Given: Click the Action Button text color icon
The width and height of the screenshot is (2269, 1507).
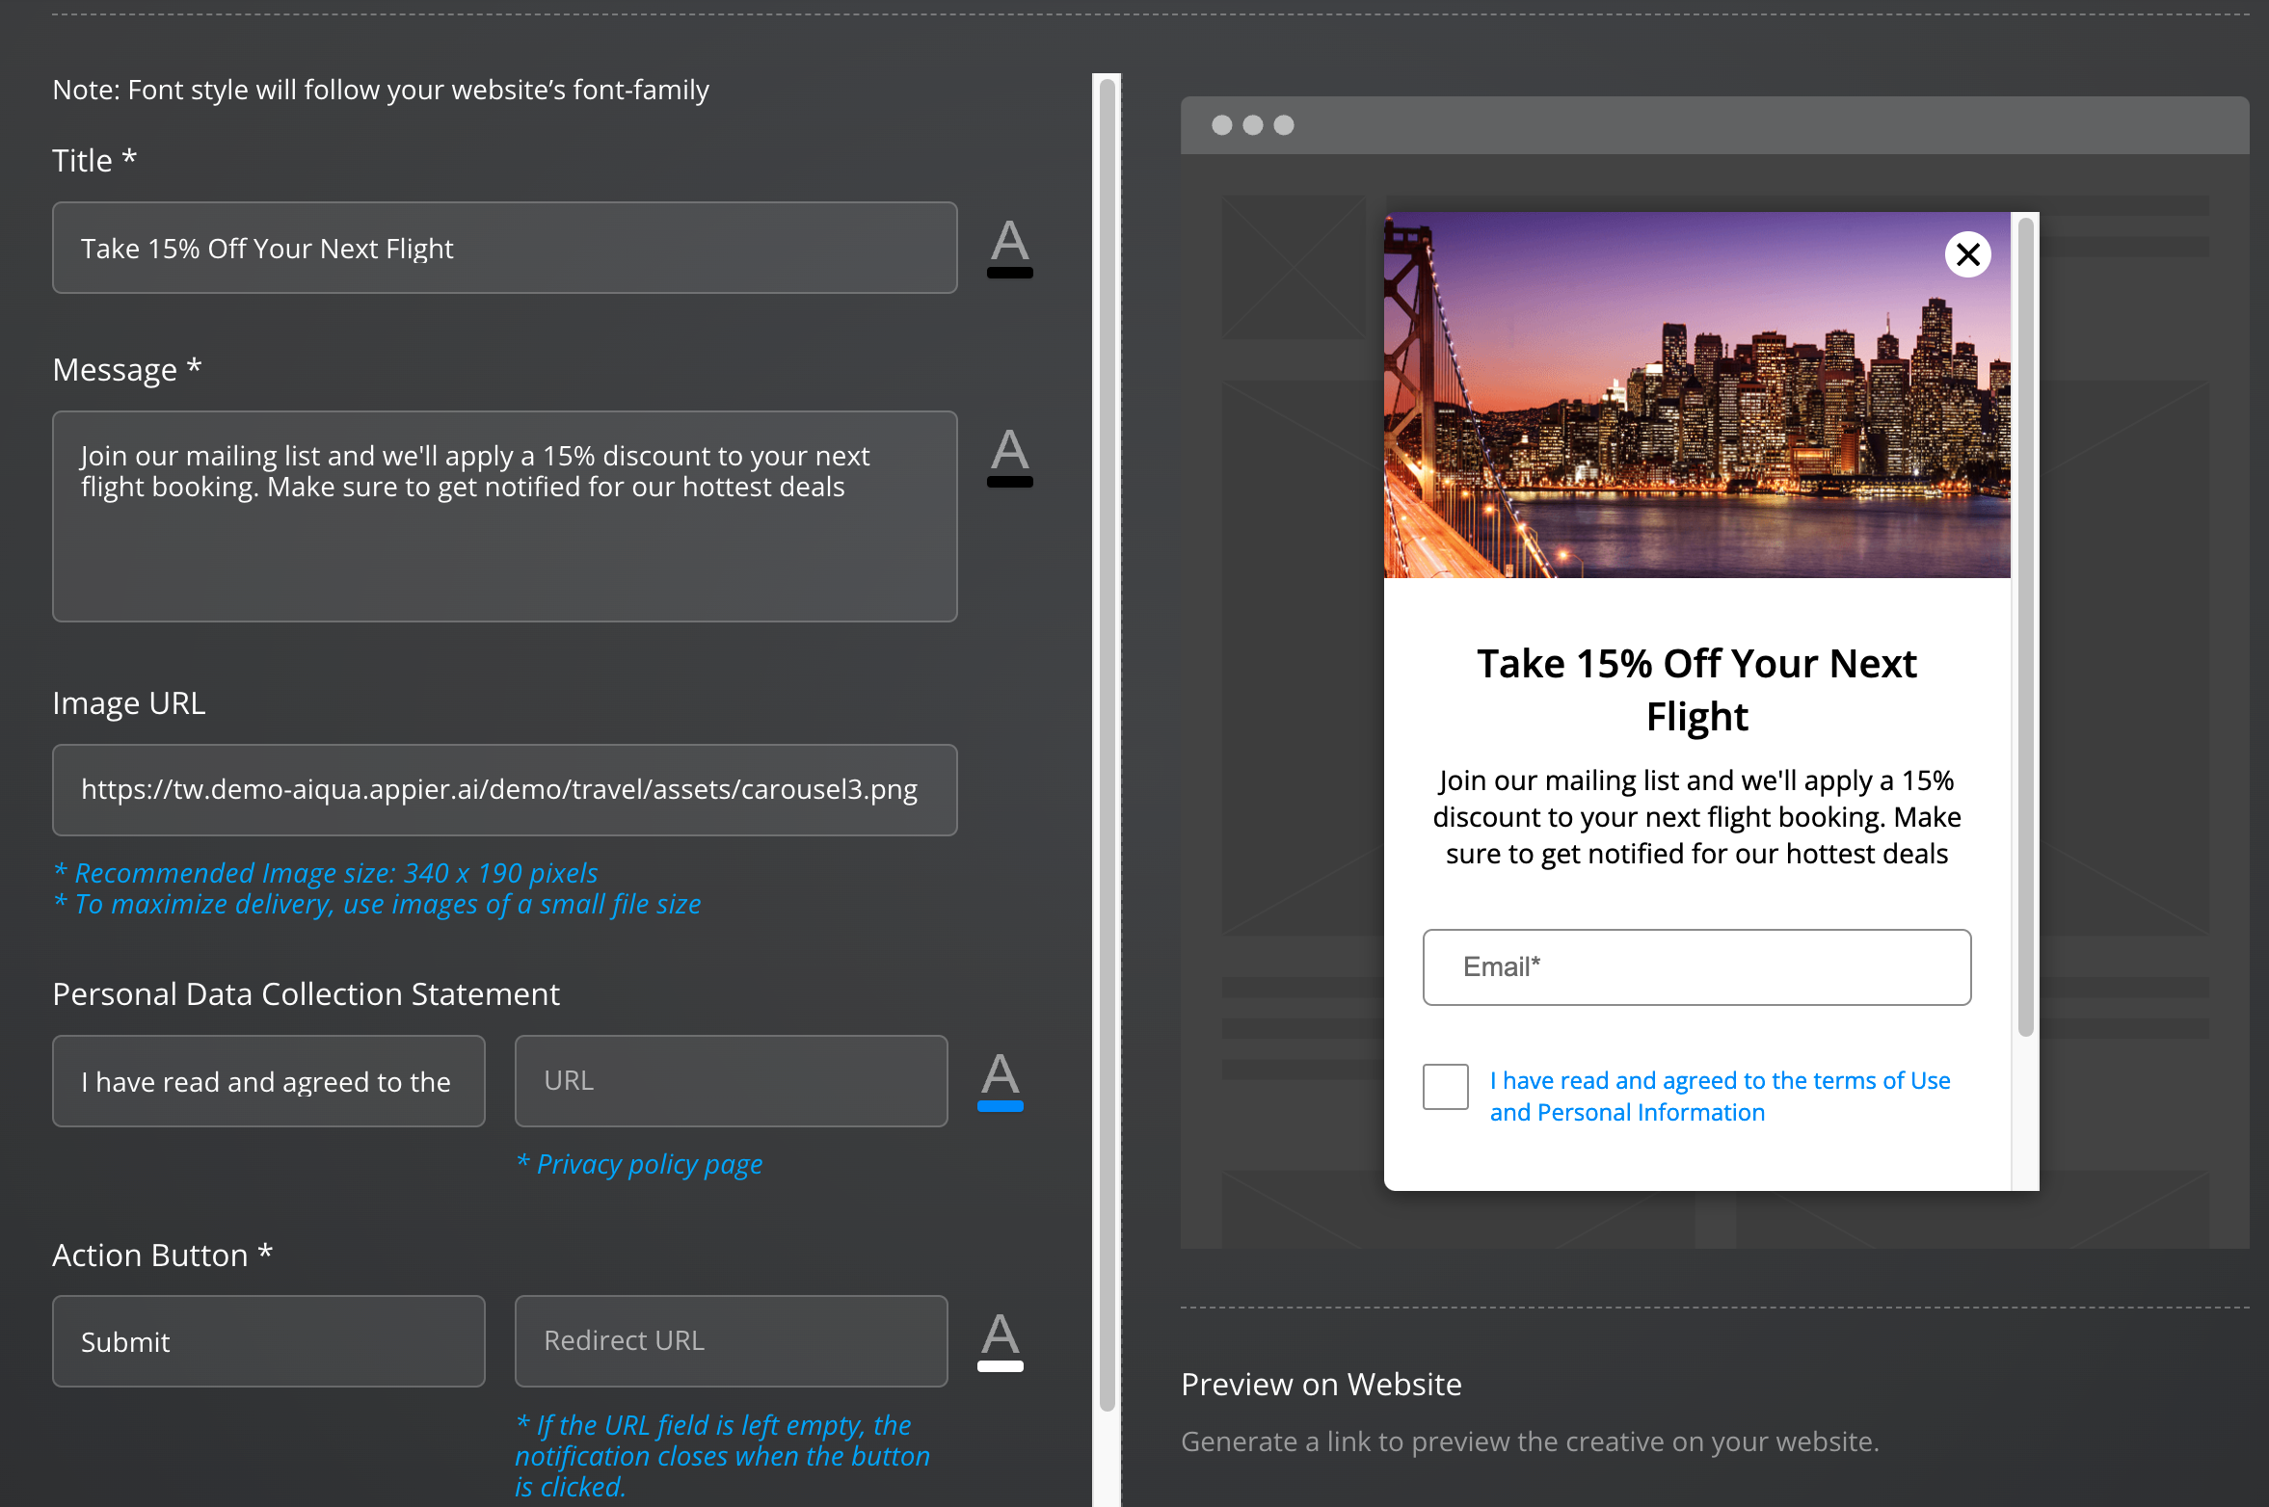Looking at the screenshot, I should point(1000,1341).
